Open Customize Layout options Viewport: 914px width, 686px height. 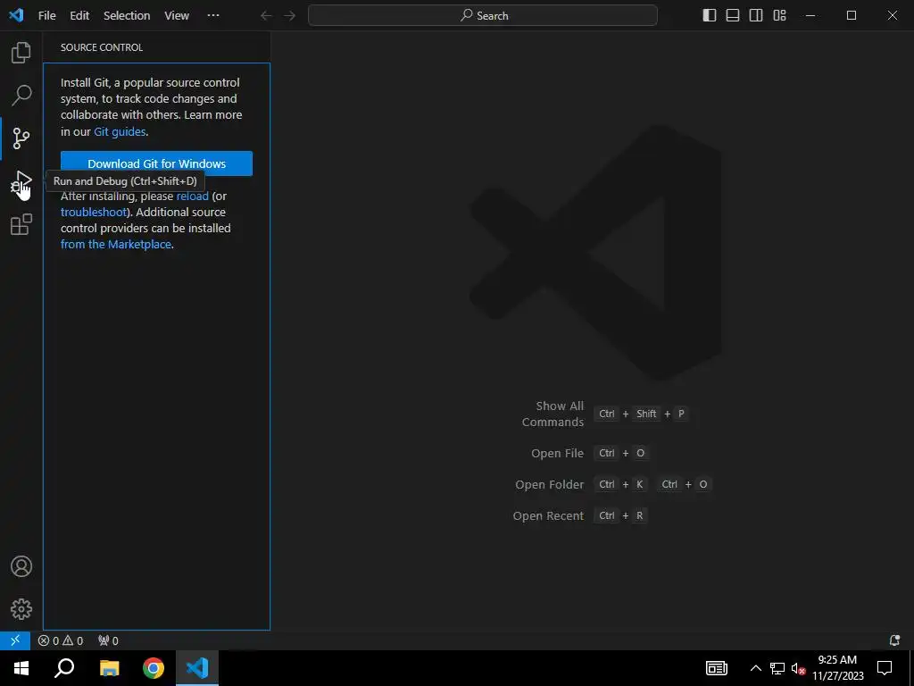(x=779, y=16)
